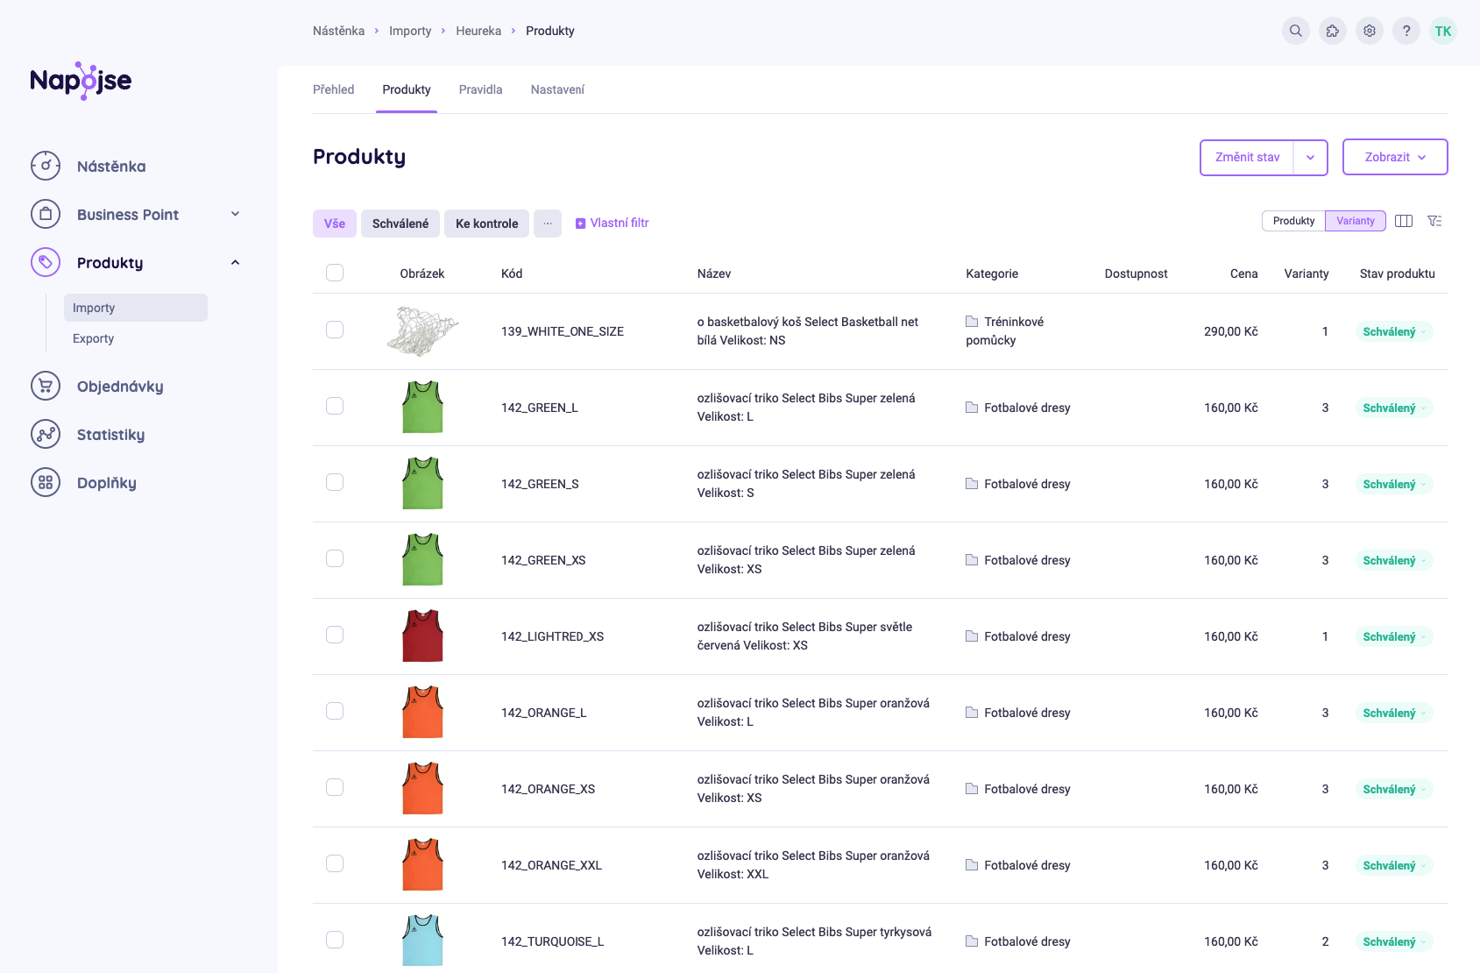Screen dimensions: 1480x973
Task: Click the question mark help icon
Action: click(1406, 31)
